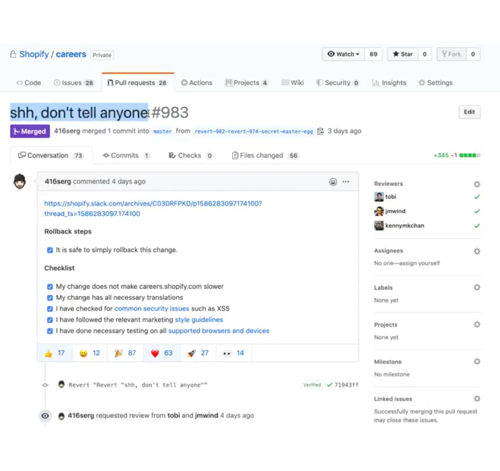Open the Projects sidebar gear icon
The width and height of the screenshot is (500, 471).
(477, 324)
